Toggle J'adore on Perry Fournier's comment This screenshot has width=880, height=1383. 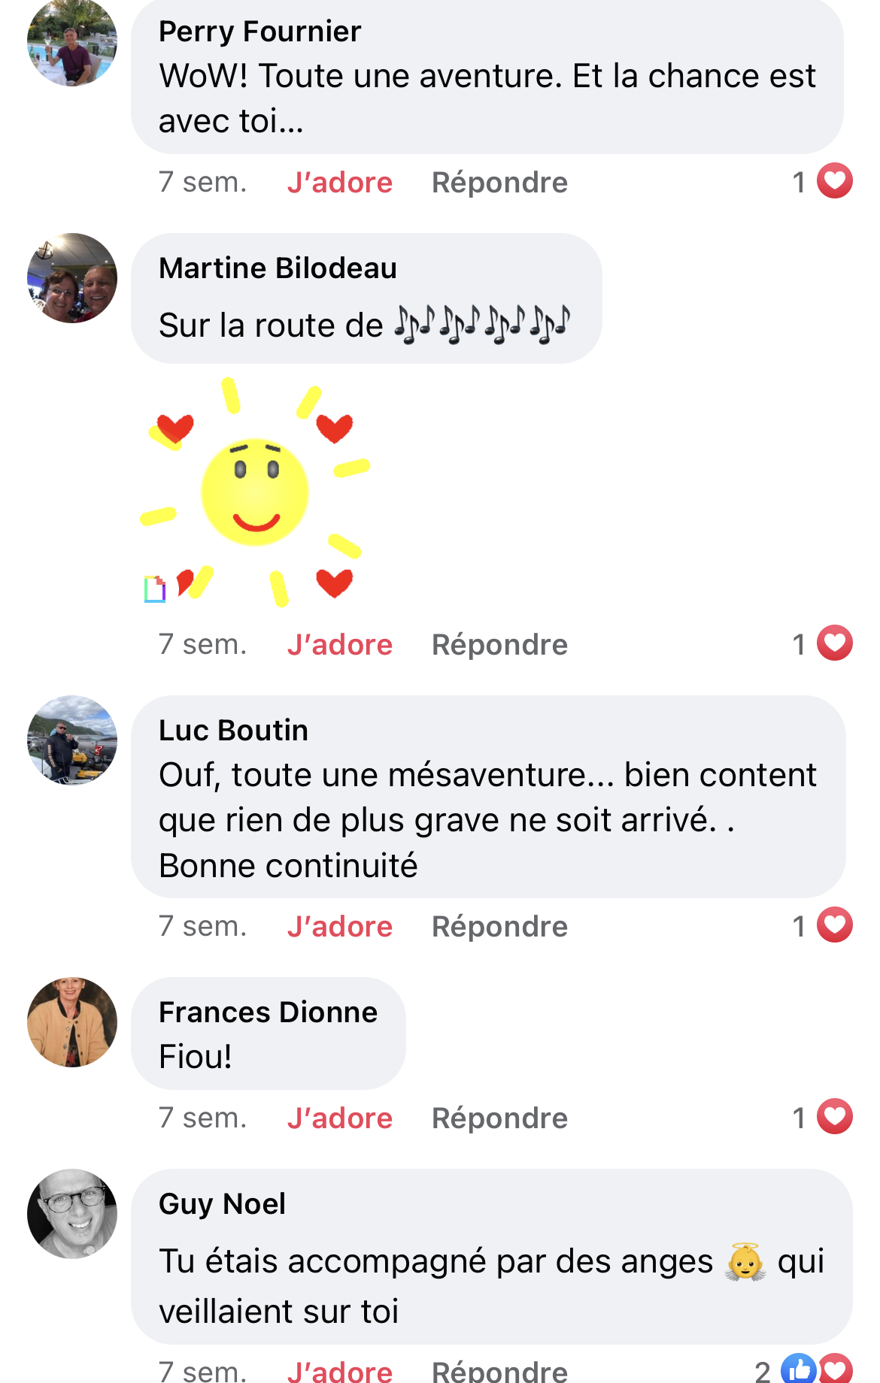coord(339,183)
